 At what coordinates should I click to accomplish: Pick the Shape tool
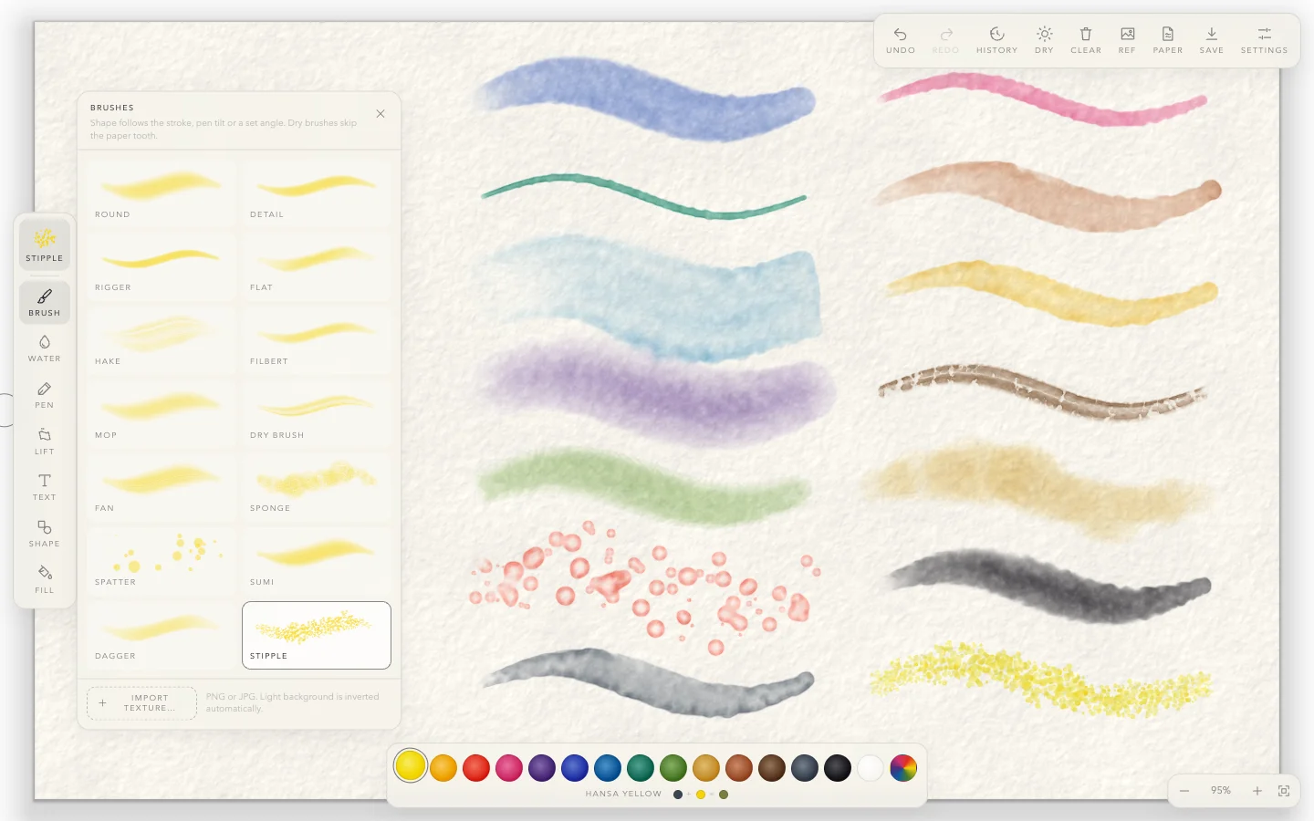44,534
